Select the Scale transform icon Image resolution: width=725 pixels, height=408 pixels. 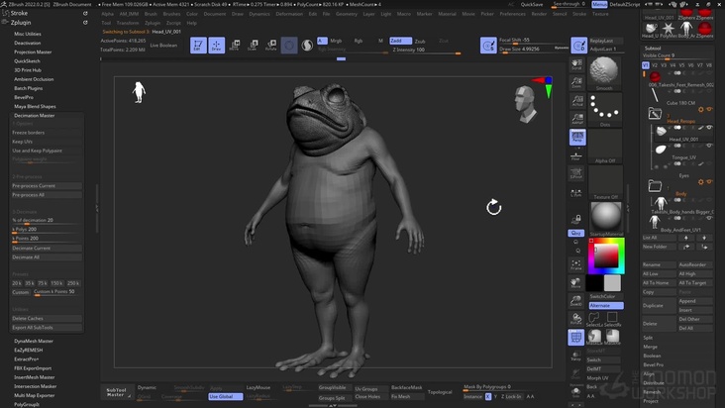pyautogui.click(x=254, y=46)
